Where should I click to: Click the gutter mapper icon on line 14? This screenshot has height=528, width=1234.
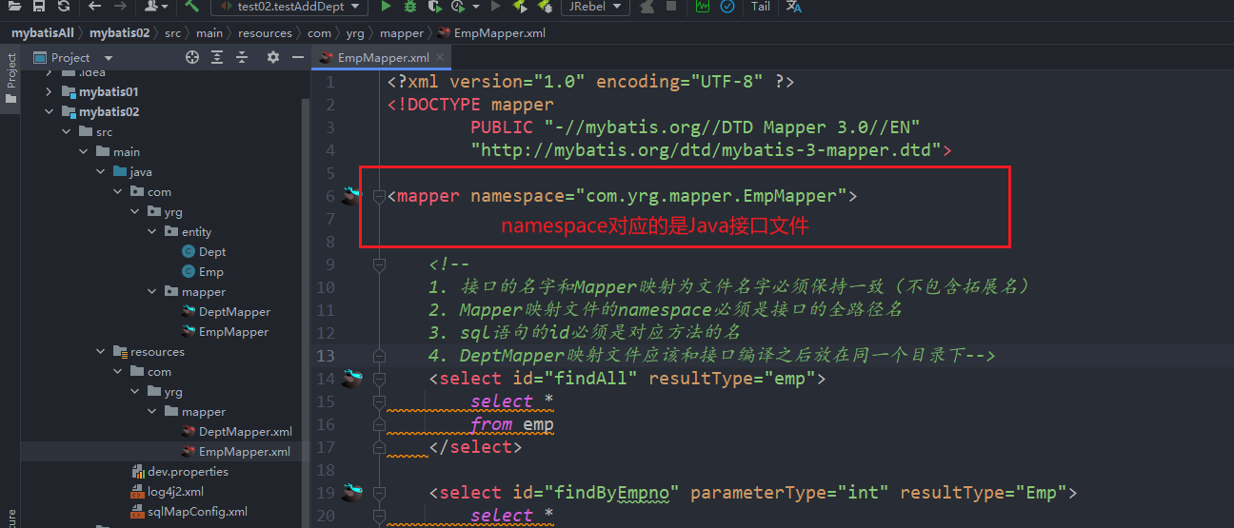353,378
